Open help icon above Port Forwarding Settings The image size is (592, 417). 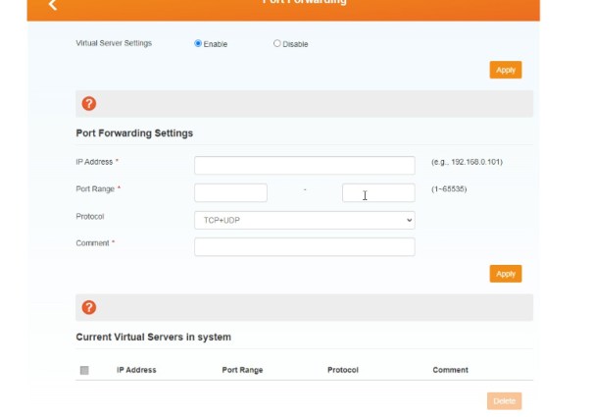[x=89, y=104]
